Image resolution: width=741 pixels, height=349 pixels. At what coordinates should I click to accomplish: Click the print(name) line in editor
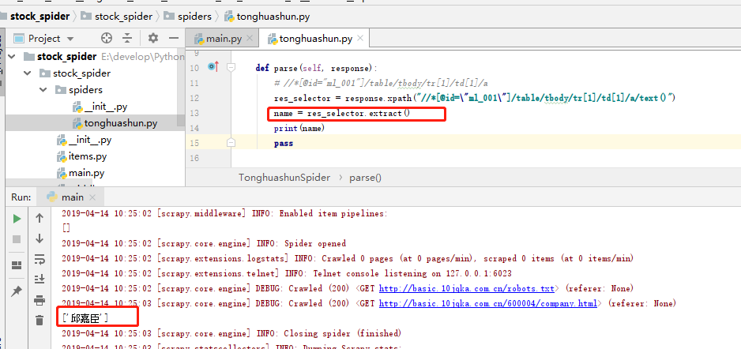pyautogui.click(x=299, y=129)
